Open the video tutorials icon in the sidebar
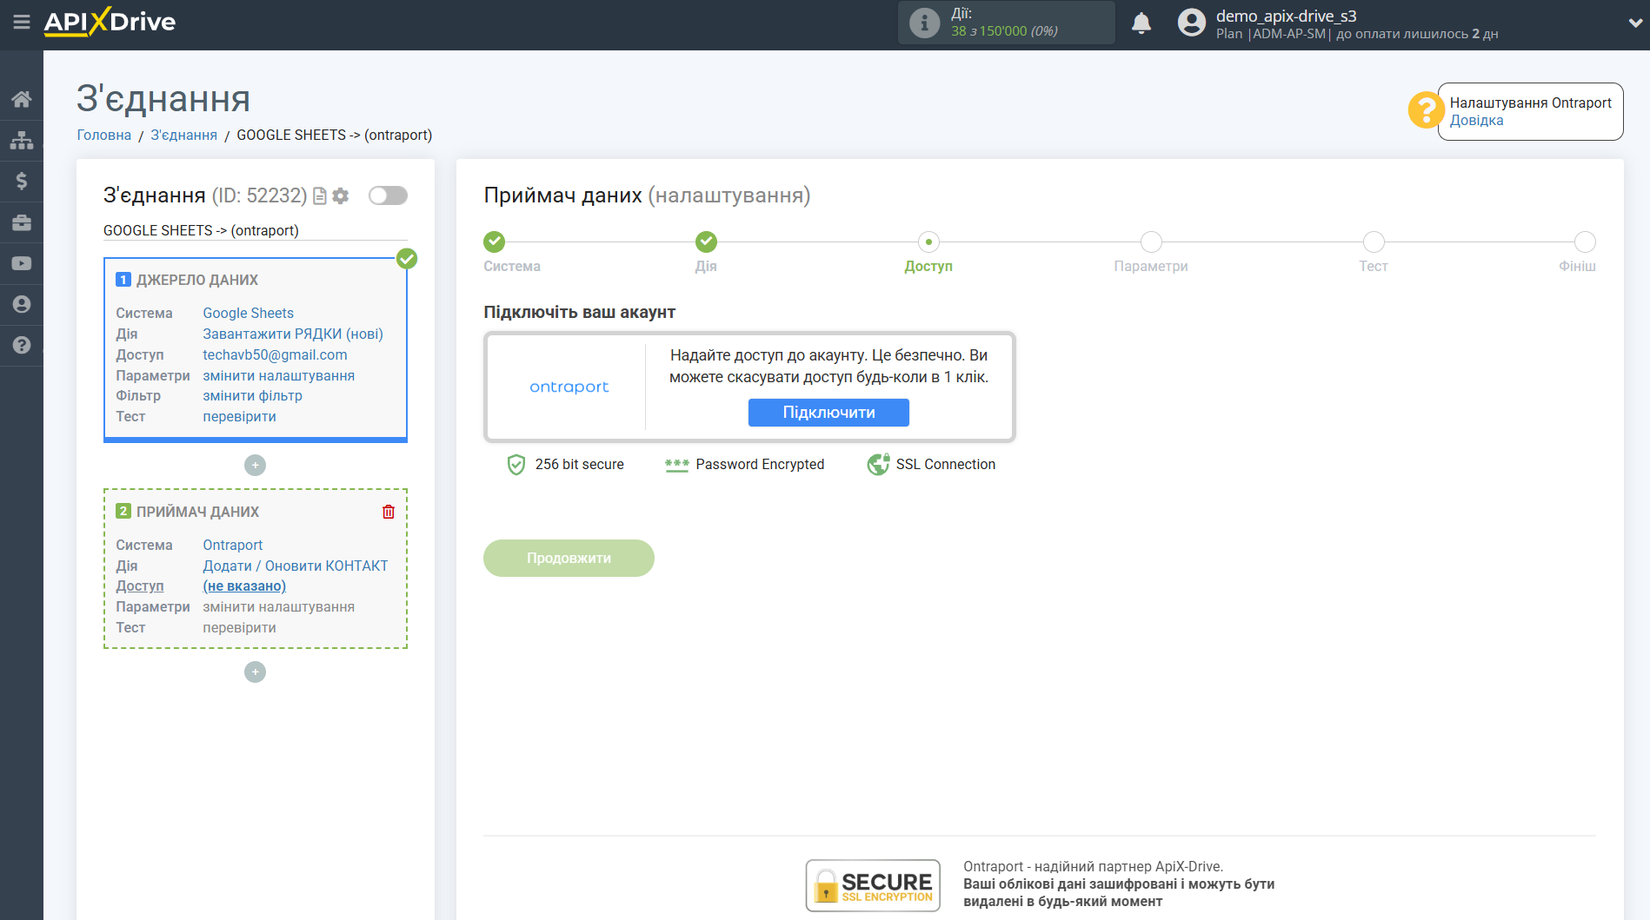1650x920 pixels. pyautogui.click(x=21, y=263)
